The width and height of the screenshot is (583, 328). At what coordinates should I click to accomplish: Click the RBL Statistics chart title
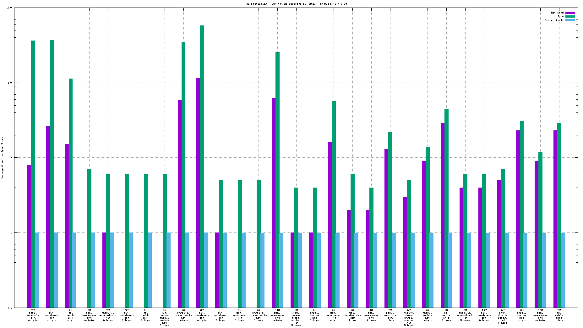(296, 4)
